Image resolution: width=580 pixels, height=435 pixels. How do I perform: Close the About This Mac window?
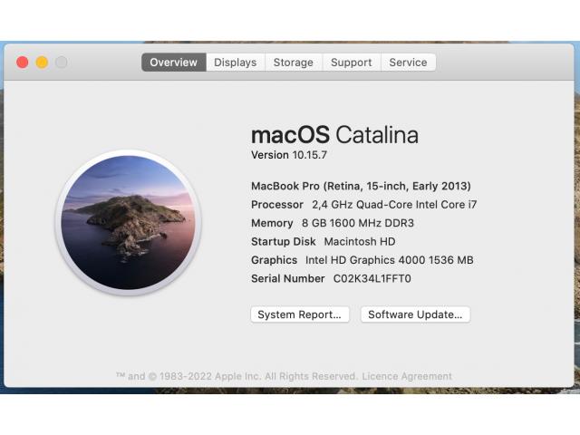point(23,63)
